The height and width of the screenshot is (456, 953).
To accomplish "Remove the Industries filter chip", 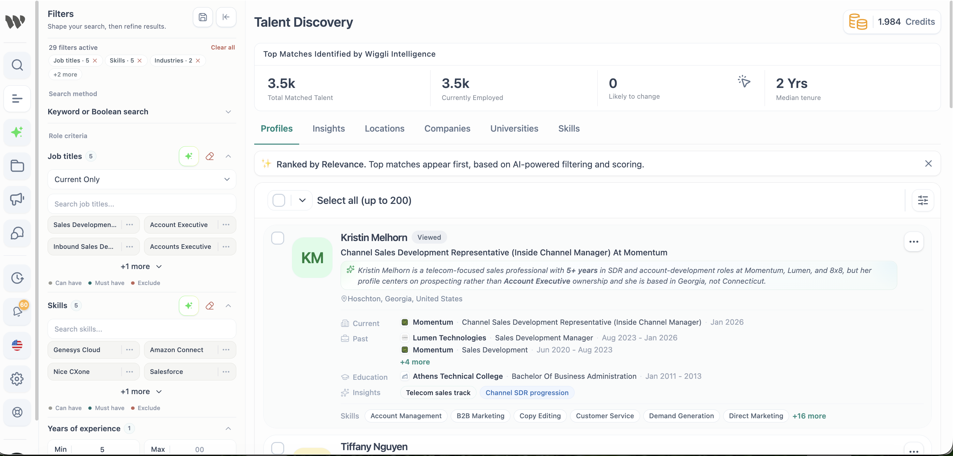I will [x=198, y=61].
